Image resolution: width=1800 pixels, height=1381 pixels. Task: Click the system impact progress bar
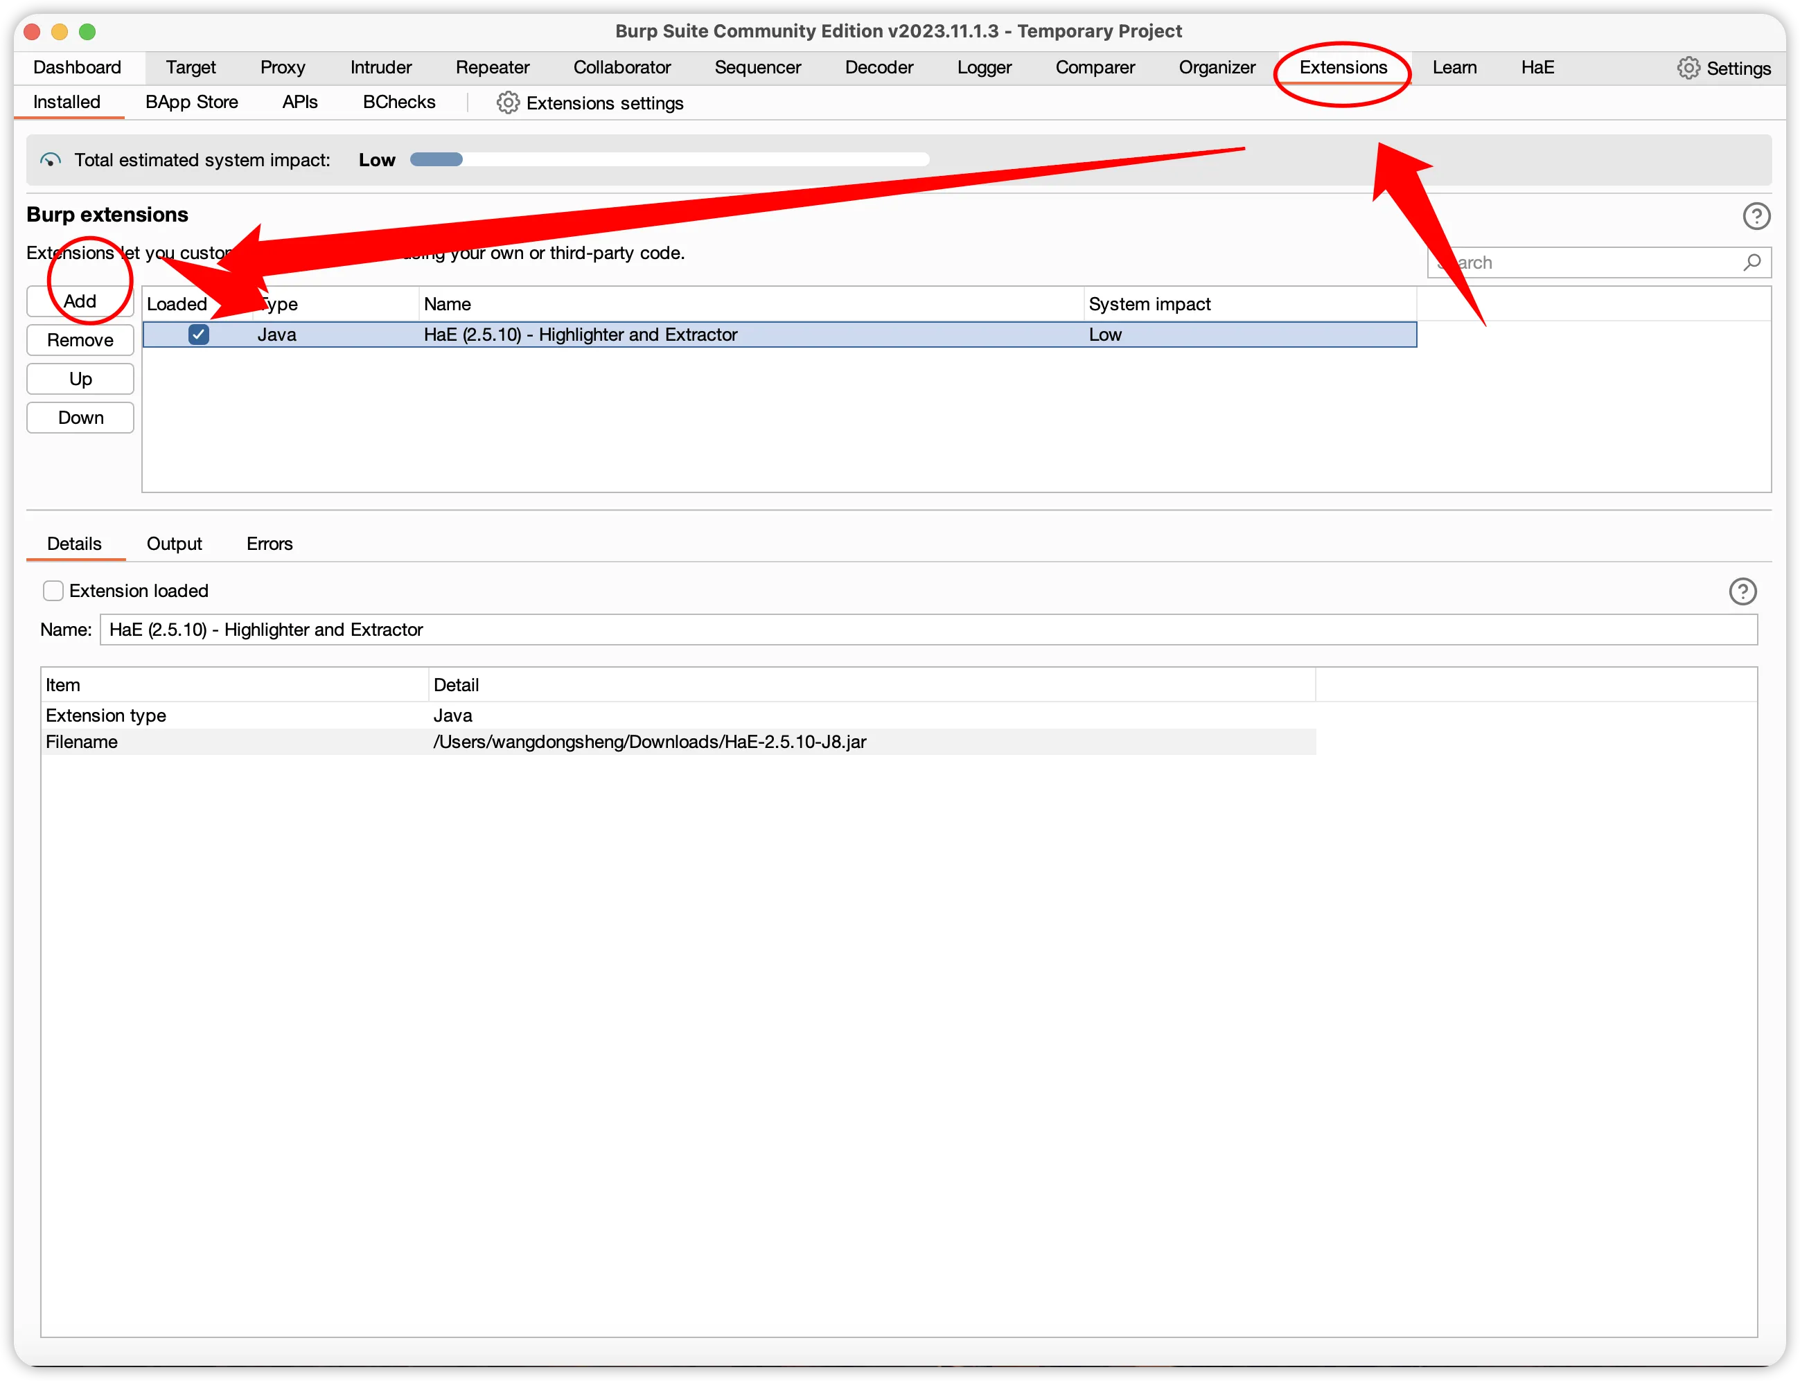click(669, 159)
